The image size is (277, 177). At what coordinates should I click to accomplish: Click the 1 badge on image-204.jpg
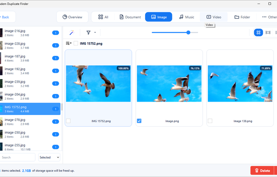pyautogui.click(x=56, y=96)
